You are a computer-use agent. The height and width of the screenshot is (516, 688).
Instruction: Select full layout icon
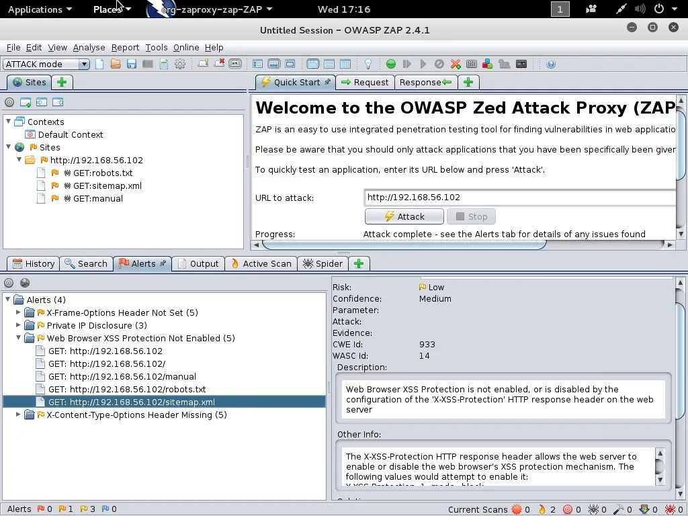point(290,64)
